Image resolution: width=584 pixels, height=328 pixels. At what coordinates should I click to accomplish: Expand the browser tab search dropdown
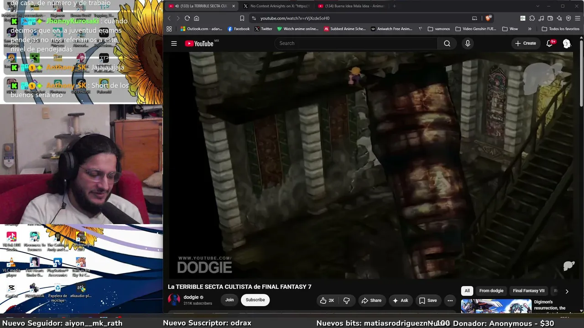point(538,6)
